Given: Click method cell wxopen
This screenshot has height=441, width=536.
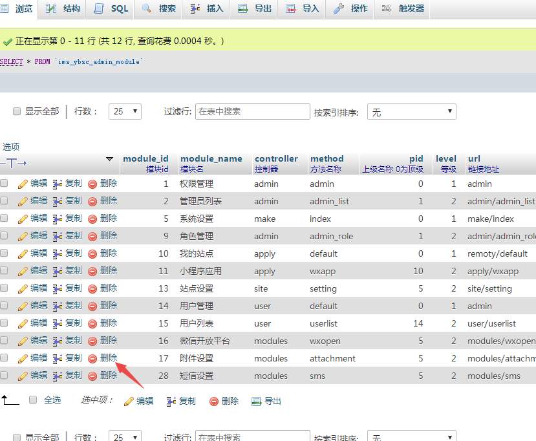Looking at the screenshot, I should [x=325, y=341].
